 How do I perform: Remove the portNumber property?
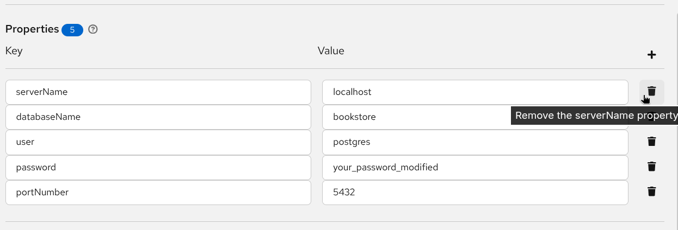click(651, 191)
